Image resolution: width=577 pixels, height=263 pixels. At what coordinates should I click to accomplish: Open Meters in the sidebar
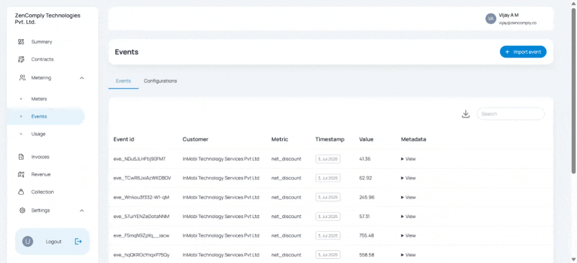[39, 99]
